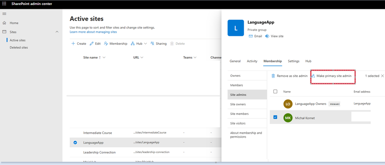Switch to the Settings tab
This screenshot has width=385, height=165.
click(294, 61)
